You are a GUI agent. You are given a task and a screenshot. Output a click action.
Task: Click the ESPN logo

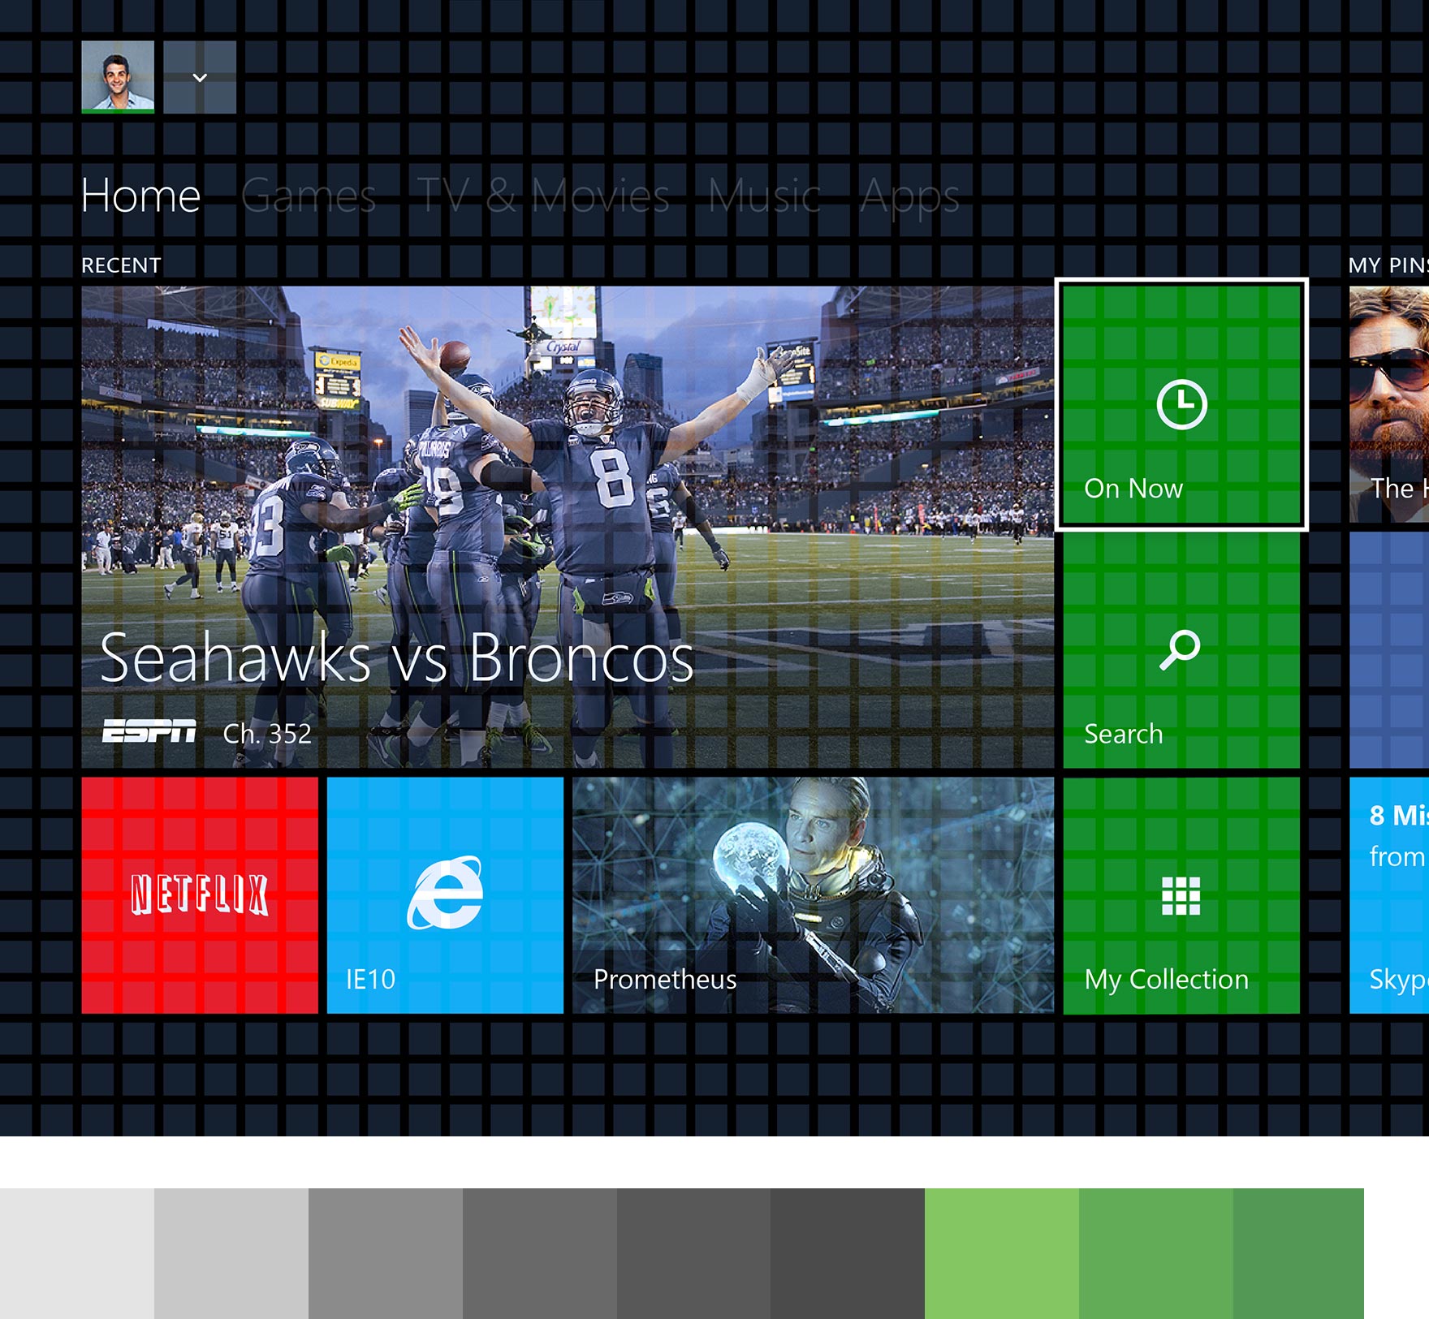149,732
